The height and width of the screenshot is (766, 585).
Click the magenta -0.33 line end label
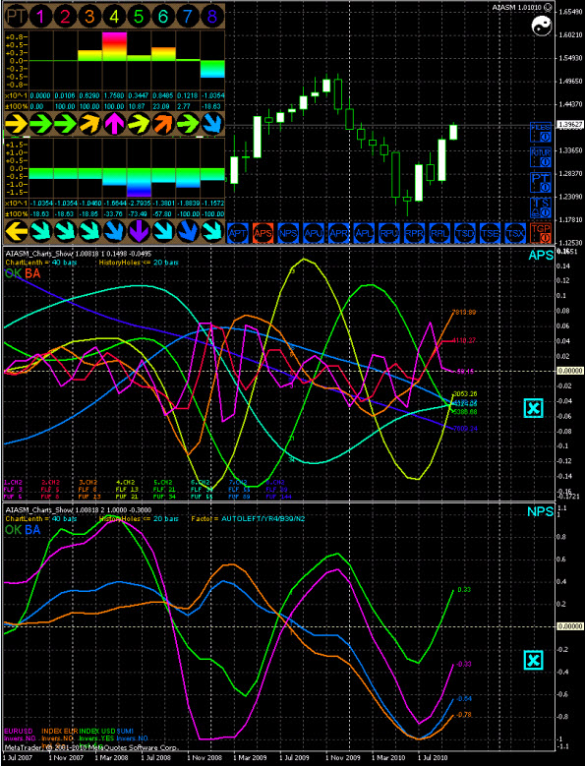click(463, 665)
